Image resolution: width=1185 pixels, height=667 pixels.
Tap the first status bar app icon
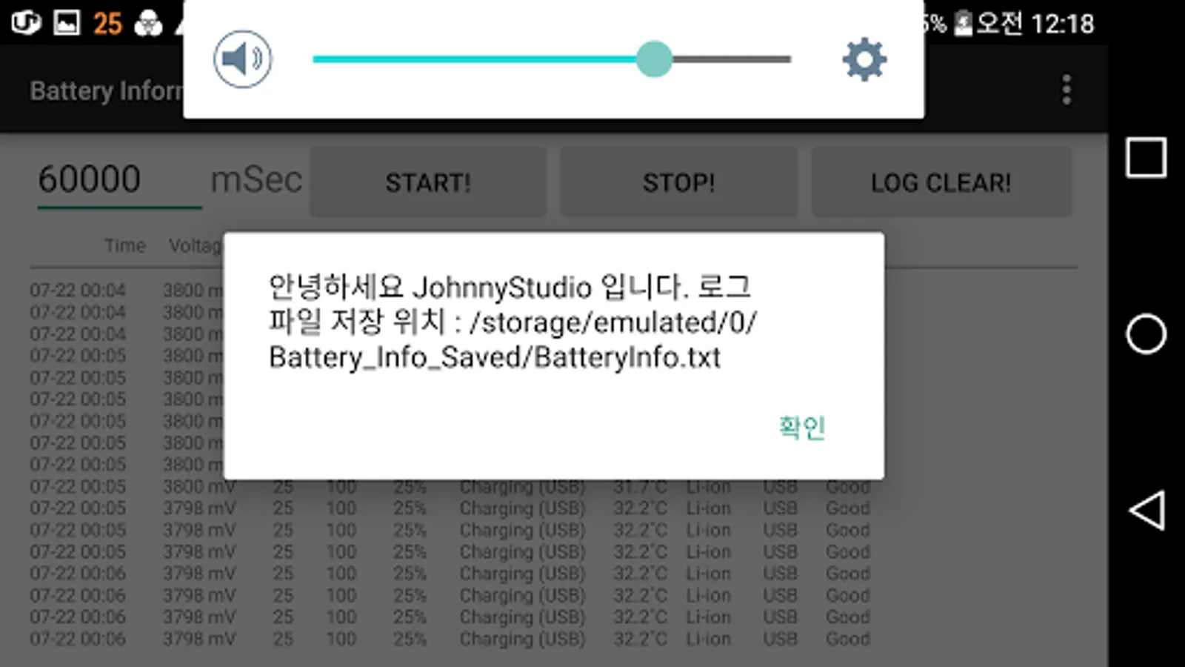pyautogui.click(x=26, y=23)
